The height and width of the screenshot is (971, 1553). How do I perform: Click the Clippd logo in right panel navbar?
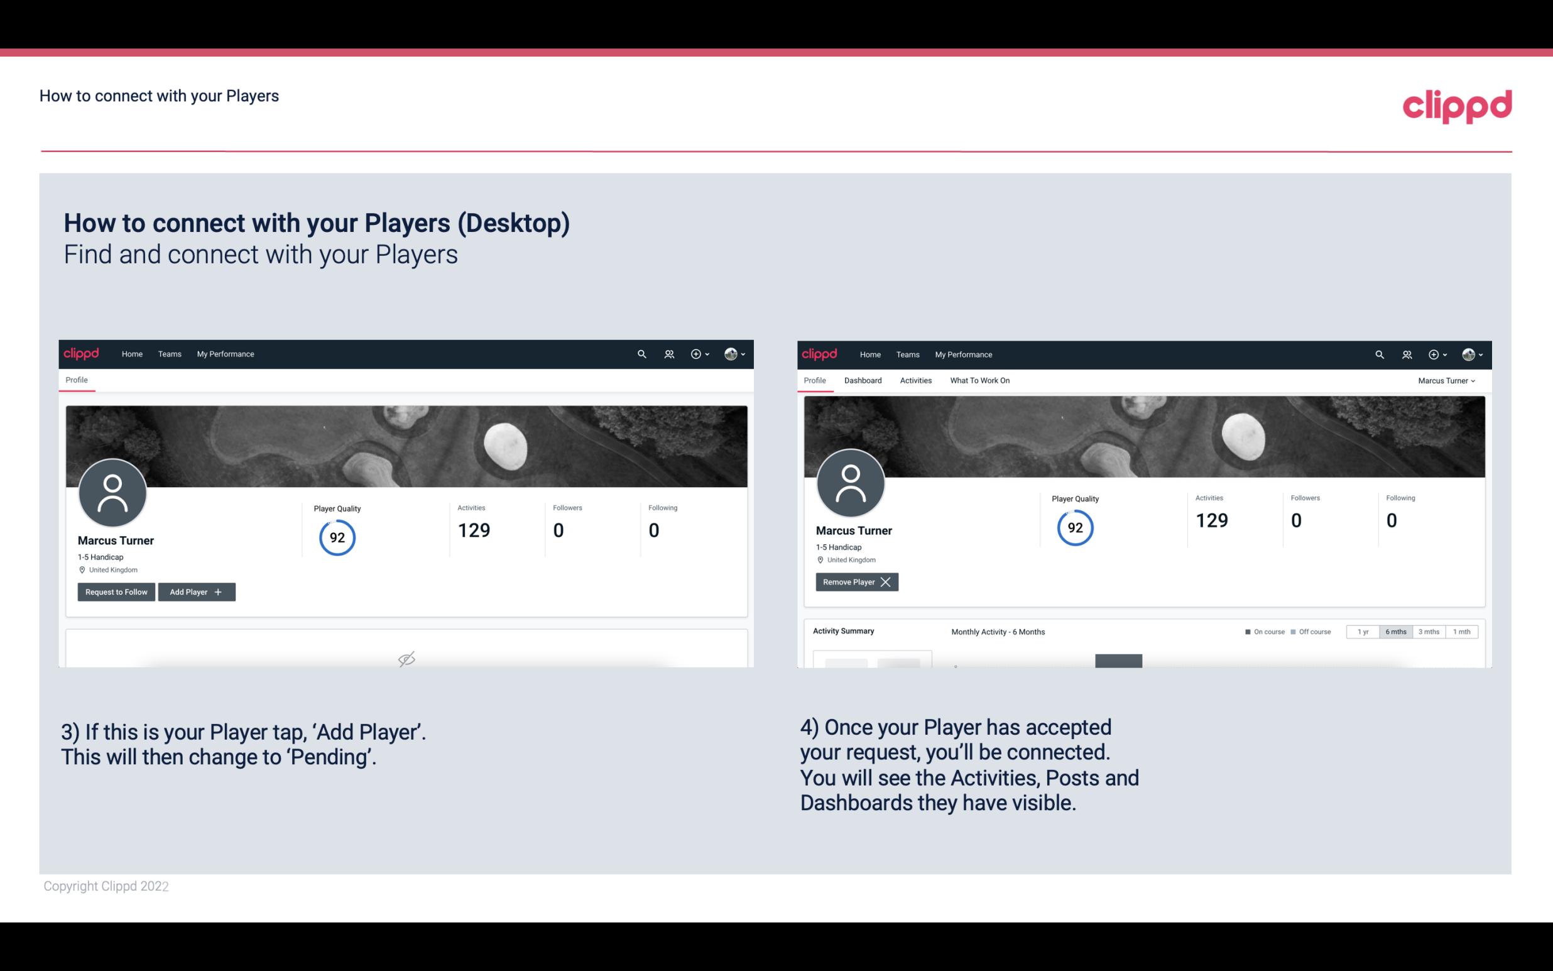pos(819,353)
